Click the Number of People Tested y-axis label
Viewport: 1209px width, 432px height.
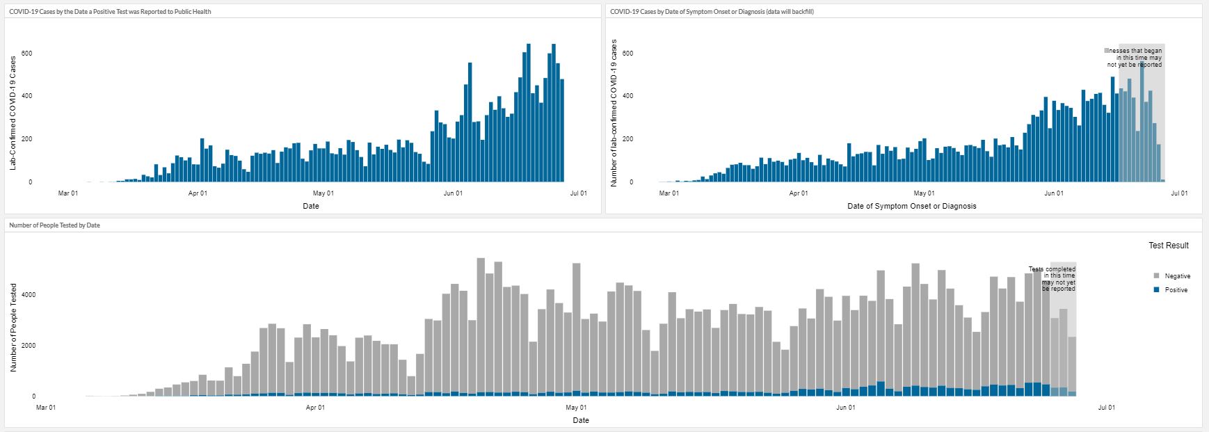[14, 327]
